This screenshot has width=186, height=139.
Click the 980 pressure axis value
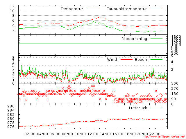[x=11, y=118]
